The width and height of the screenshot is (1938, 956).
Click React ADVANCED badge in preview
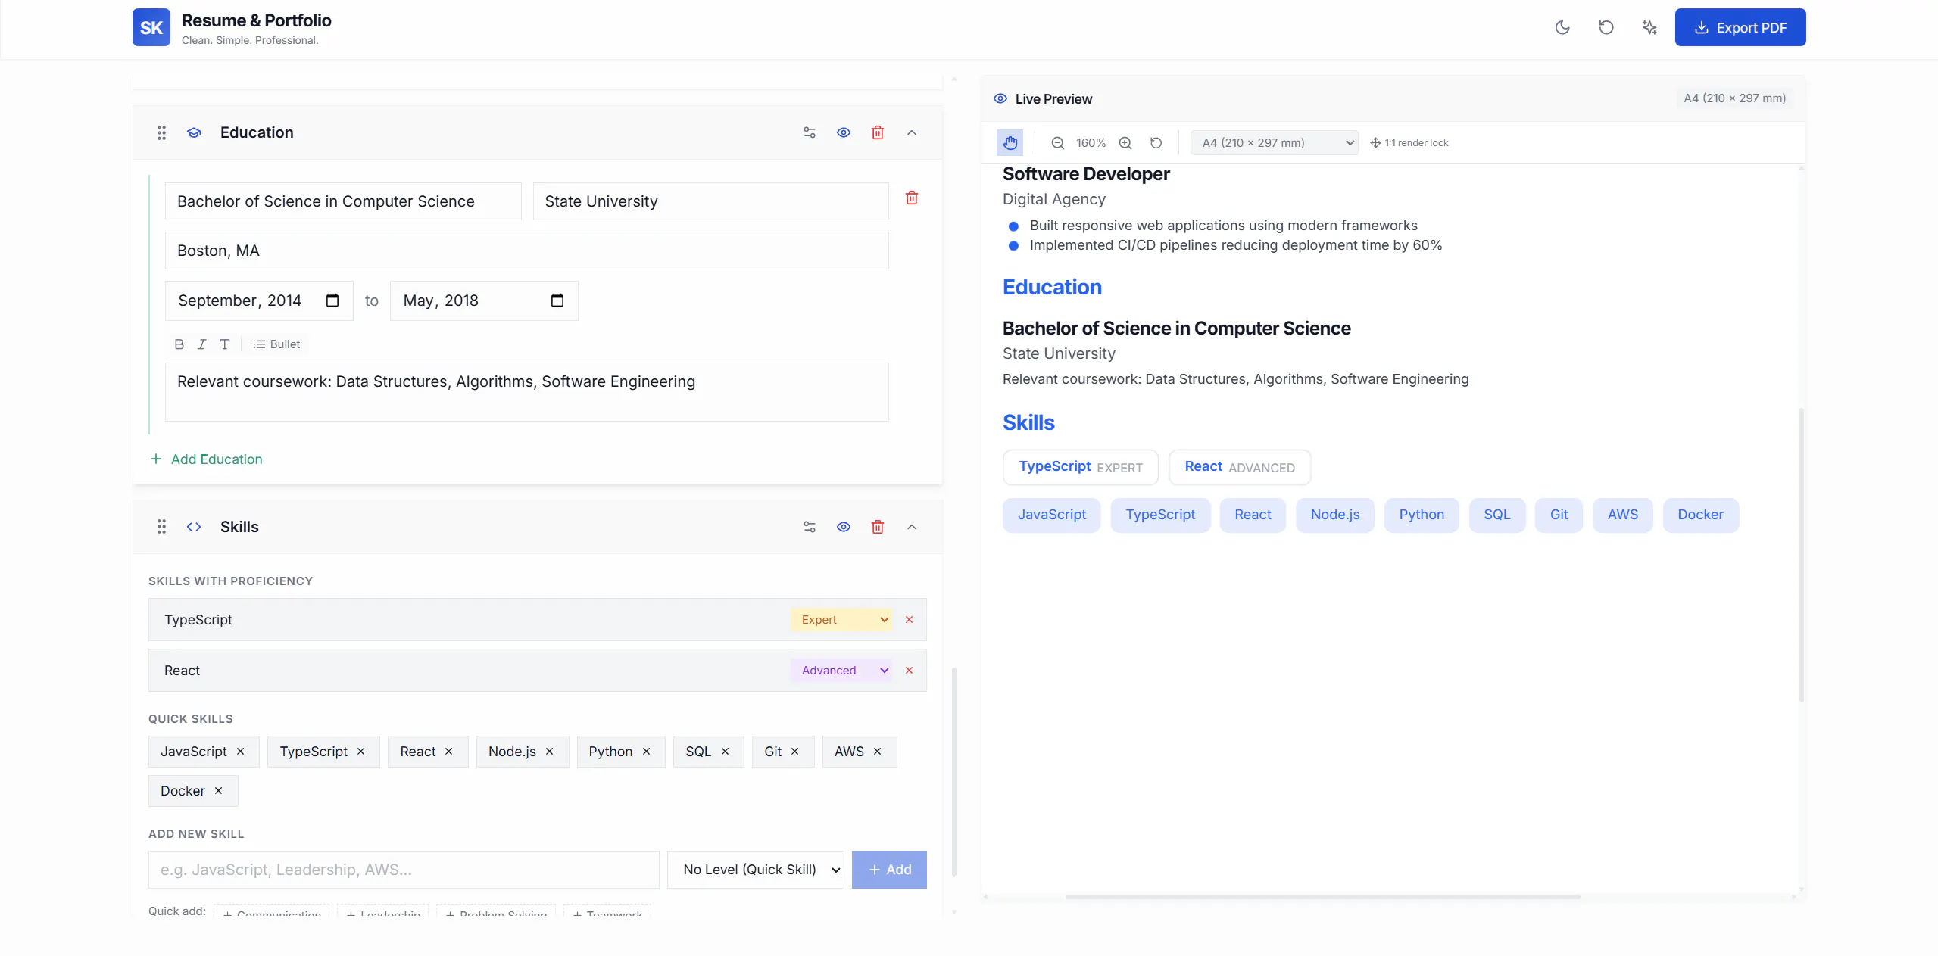[1240, 468]
